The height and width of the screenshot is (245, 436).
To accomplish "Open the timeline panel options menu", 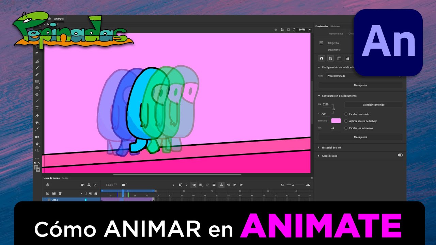I will pyautogui.click(x=311, y=178).
